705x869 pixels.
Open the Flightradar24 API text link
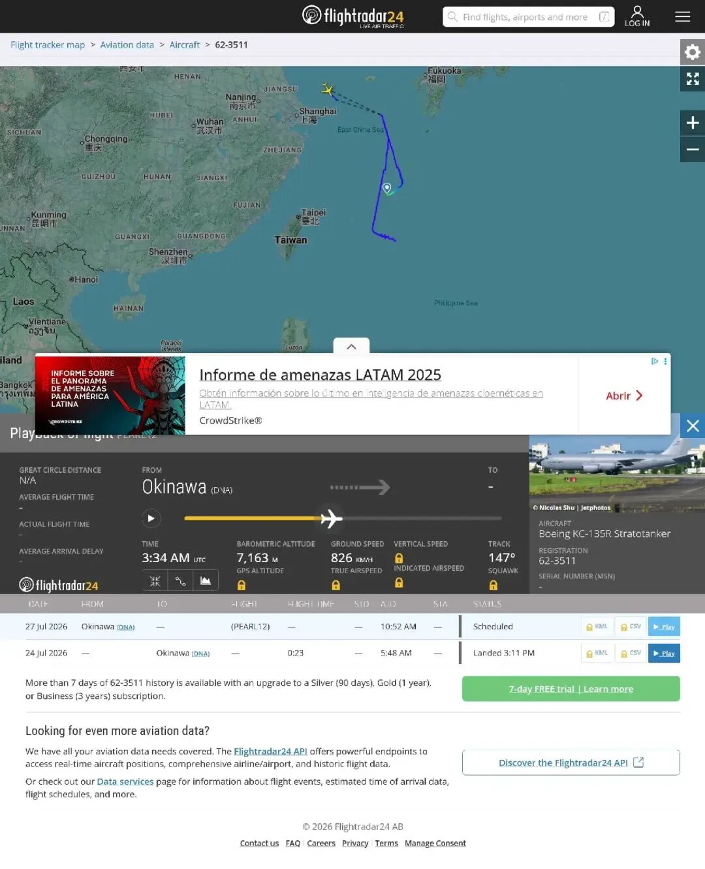(x=270, y=751)
